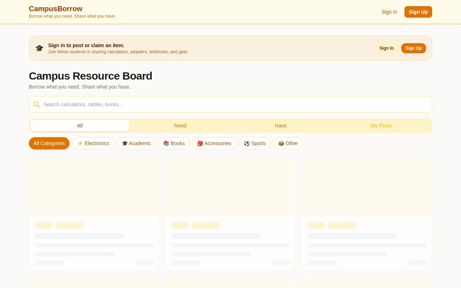Click Sign Up inside the sign-in banner
The image size is (461, 288).
click(413, 48)
